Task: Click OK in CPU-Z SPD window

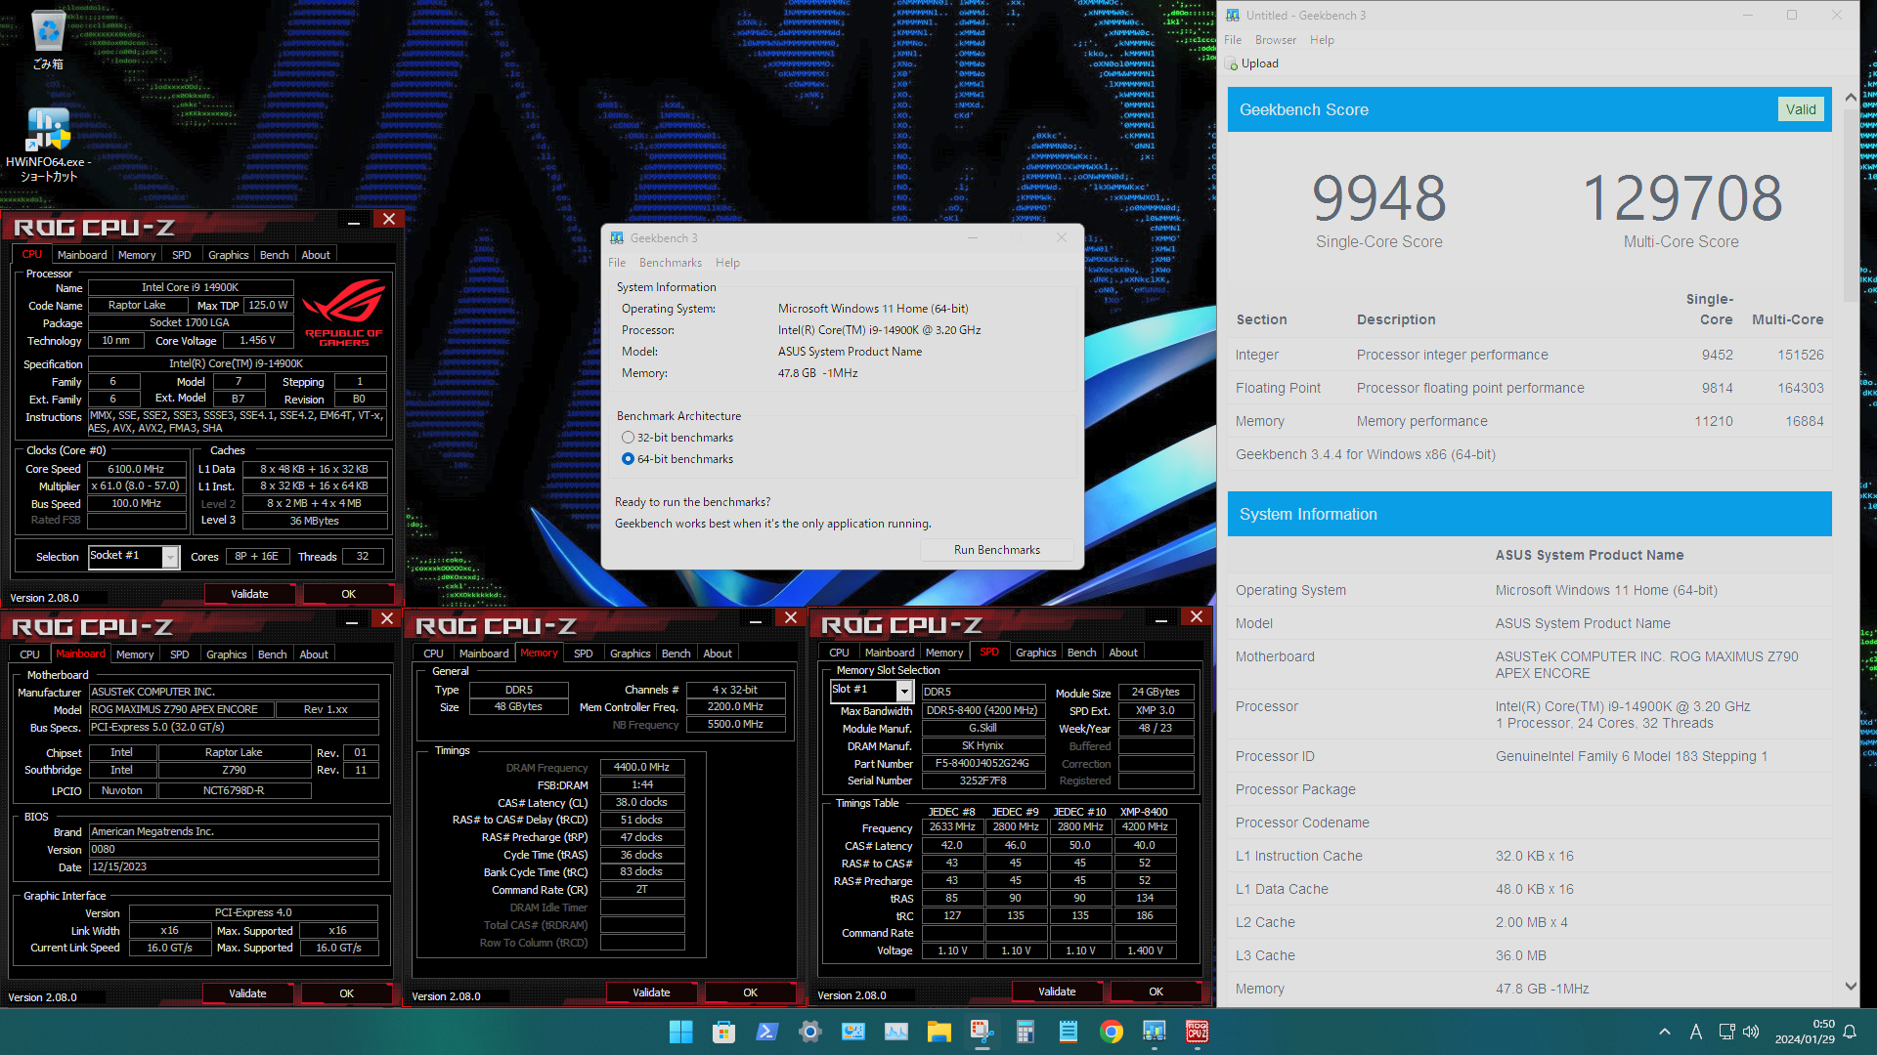Action: (1156, 992)
